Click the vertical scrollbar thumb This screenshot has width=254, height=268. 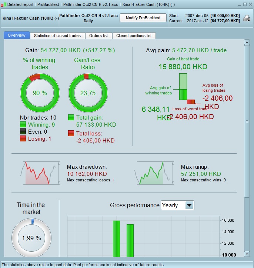[x=247, y=121]
